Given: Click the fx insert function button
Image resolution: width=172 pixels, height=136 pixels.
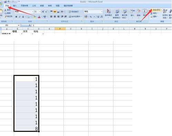Looking at the screenshot, I should pos(30,25).
